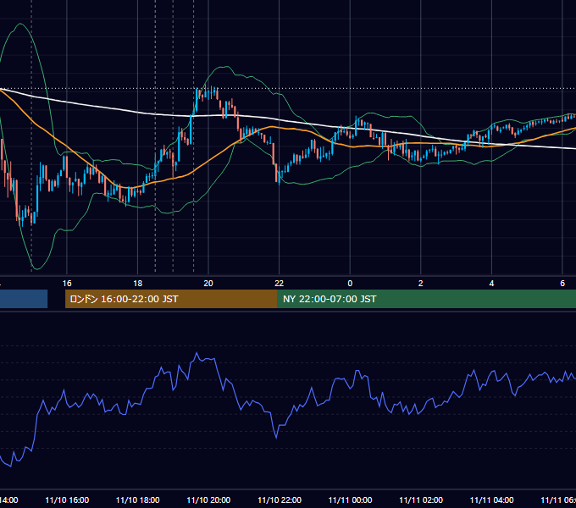Click the 11/10 20:00 date label

(208, 500)
